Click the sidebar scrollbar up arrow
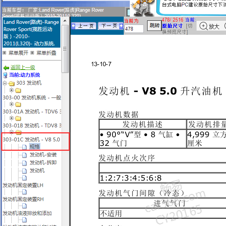 tap(65, 21)
